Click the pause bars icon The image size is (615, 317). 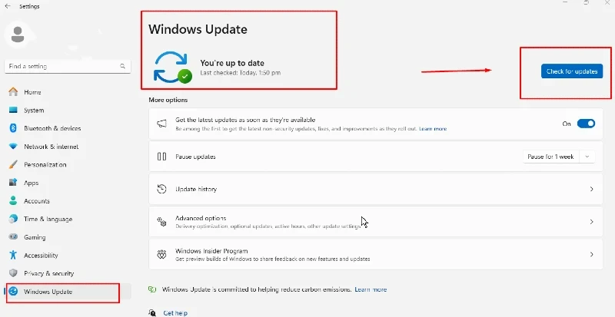point(161,157)
